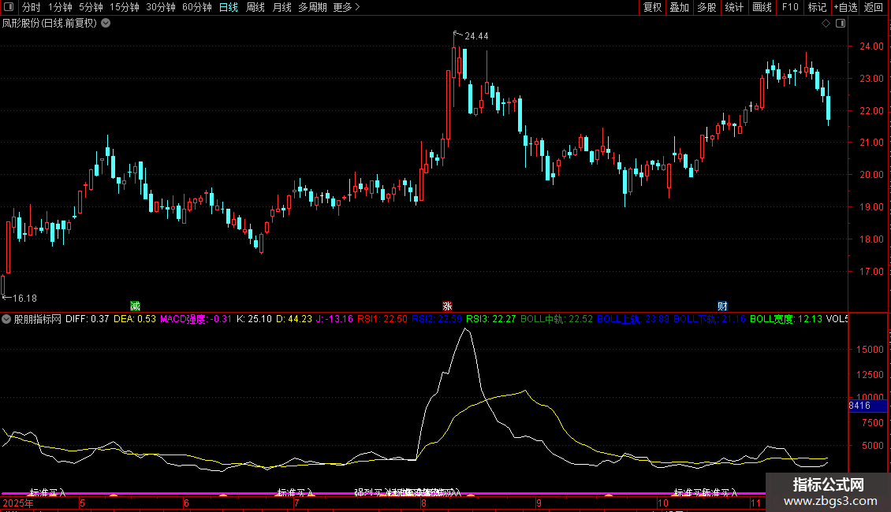Screen dimensions: 891x512
Task: Click the green 减 event marker
Action: [135, 306]
